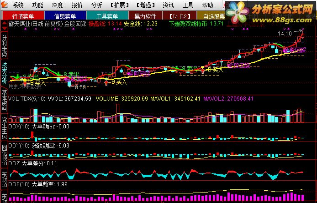Open the 深度 menu
317x203 pixels.
click(x=57, y=5)
